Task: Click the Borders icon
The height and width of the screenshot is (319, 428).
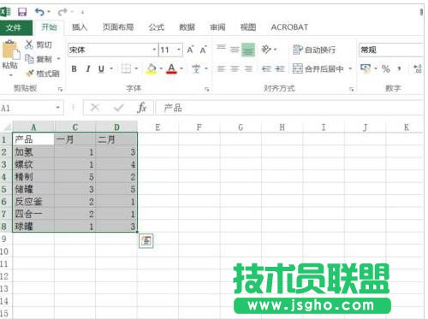Action: pyautogui.click(x=126, y=68)
